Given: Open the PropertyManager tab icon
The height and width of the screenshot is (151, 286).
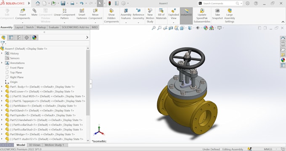Looking at the screenshot, I should point(11,38).
